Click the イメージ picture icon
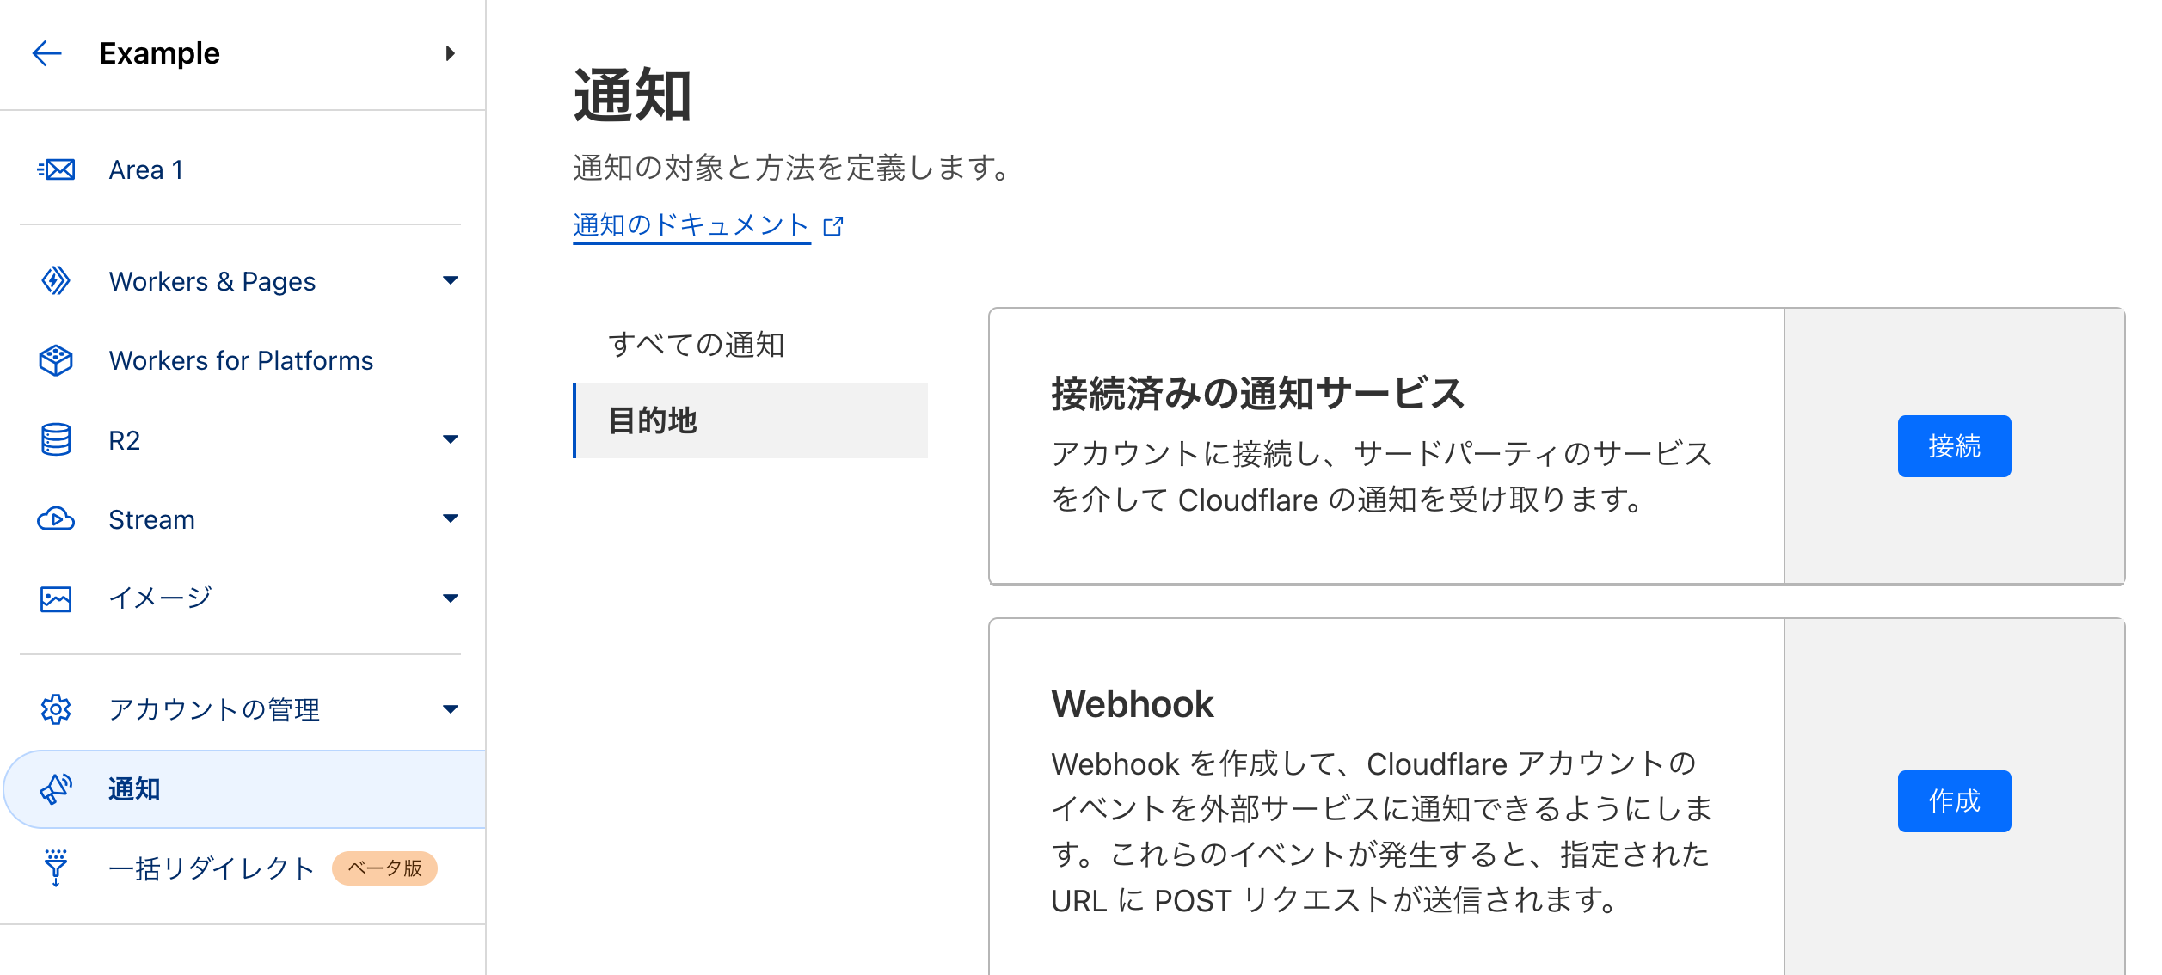This screenshot has width=2162, height=975. coord(55,598)
